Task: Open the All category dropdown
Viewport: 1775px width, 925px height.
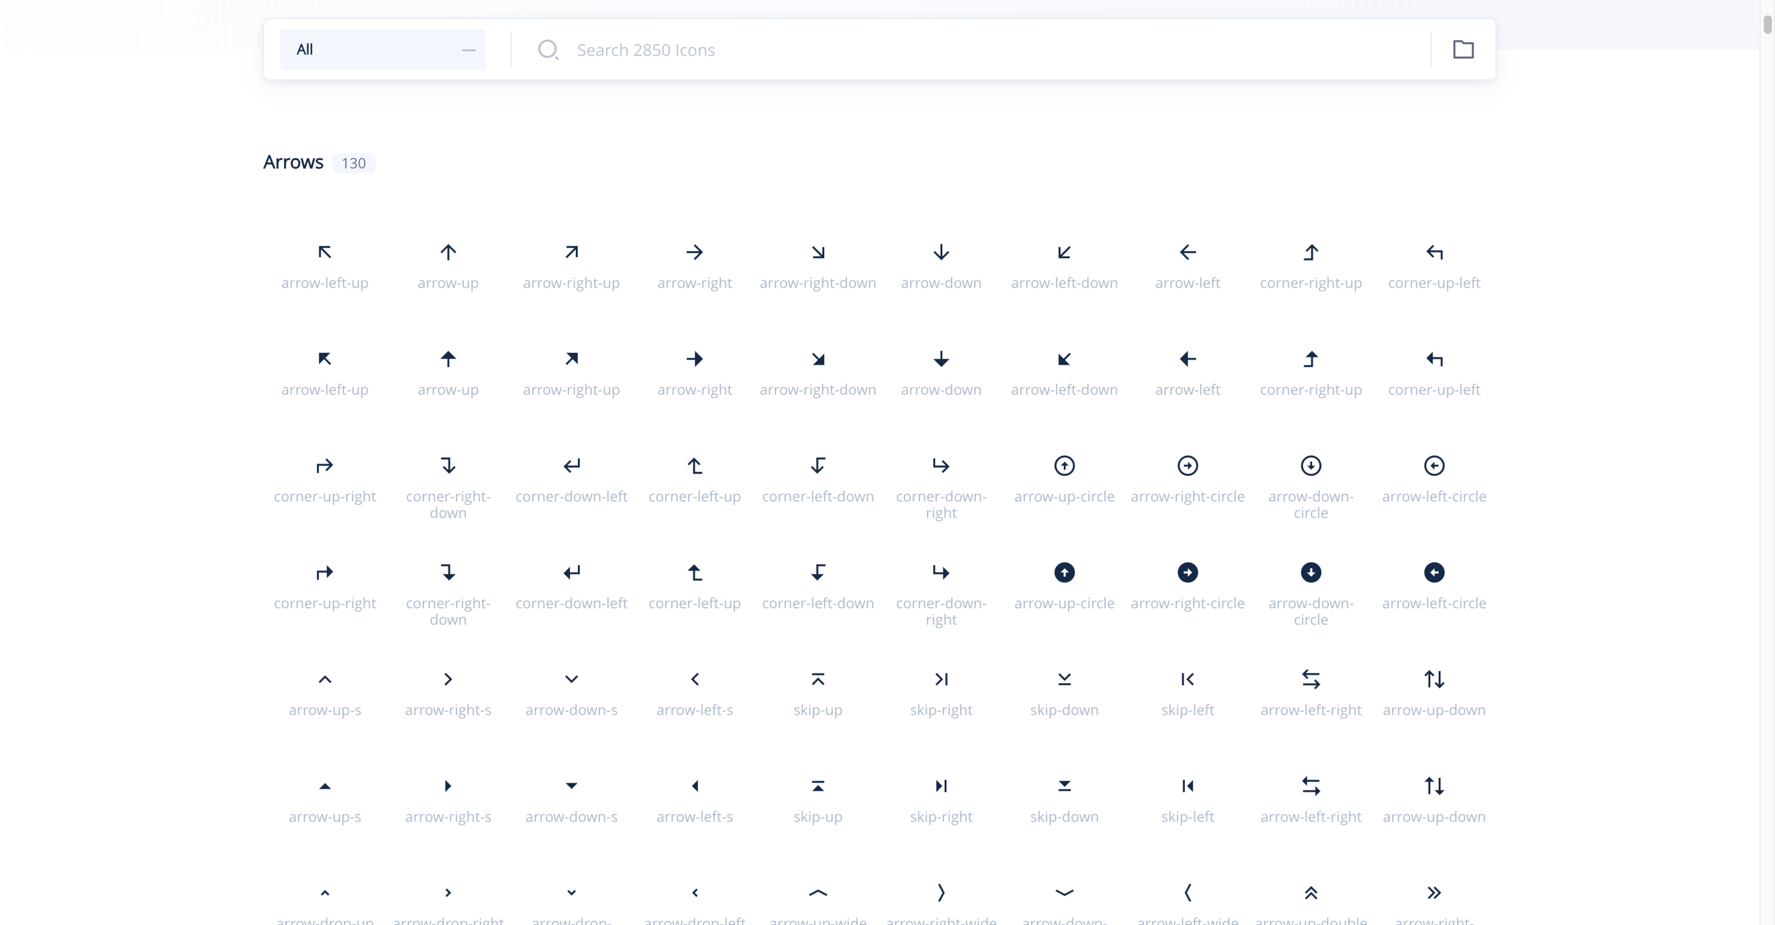Action: coord(382,49)
